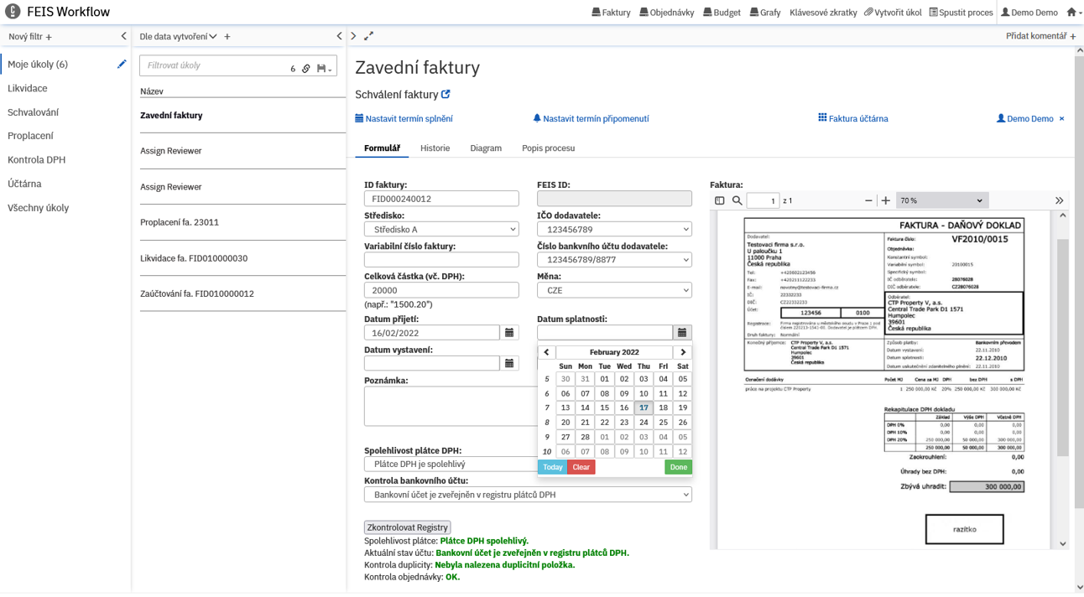
Task: Switch to the Historie tab
Action: pyautogui.click(x=435, y=148)
